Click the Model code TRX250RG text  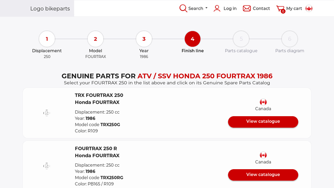pos(99,178)
